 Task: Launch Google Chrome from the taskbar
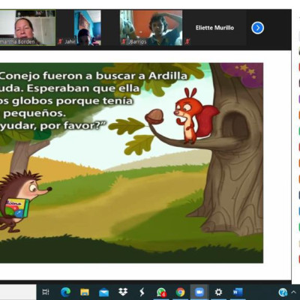point(180,292)
